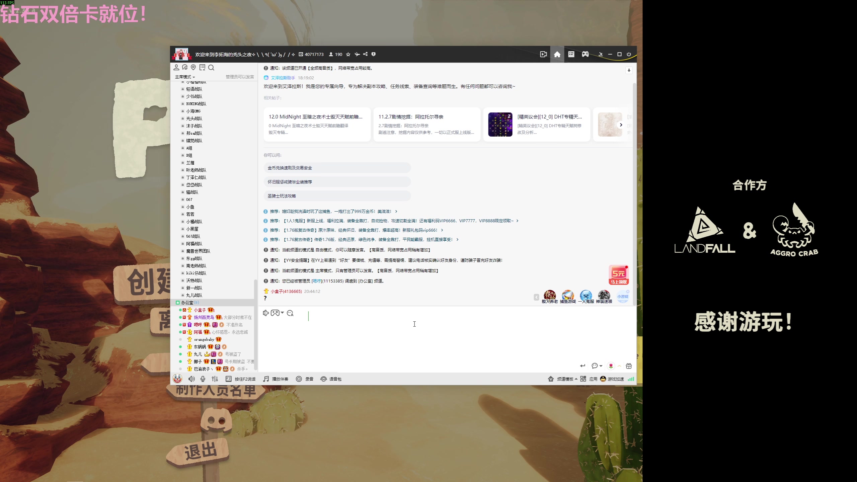The image size is (857, 482).
Task: Favorite the channel with star icon
Action: point(348,54)
